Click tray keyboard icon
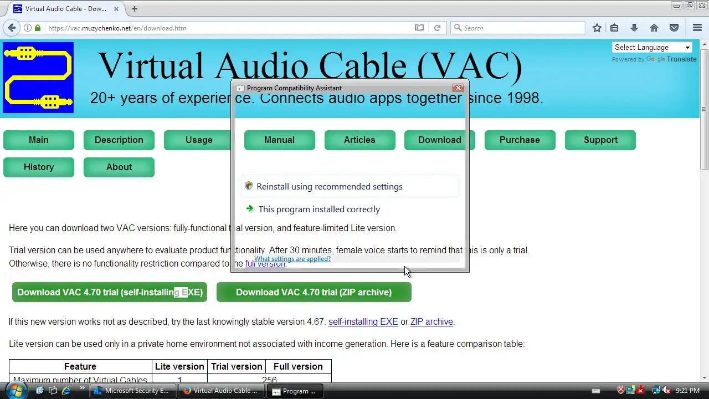The width and height of the screenshot is (709, 399). pyautogui.click(x=596, y=391)
